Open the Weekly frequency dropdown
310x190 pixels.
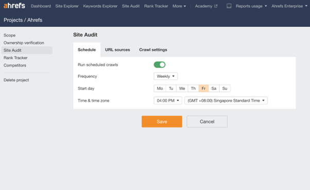click(x=166, y=76)
